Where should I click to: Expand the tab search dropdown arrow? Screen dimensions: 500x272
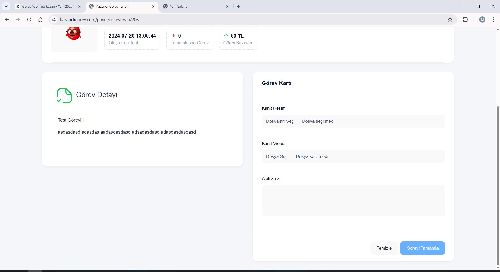click(x=6, y=6)
